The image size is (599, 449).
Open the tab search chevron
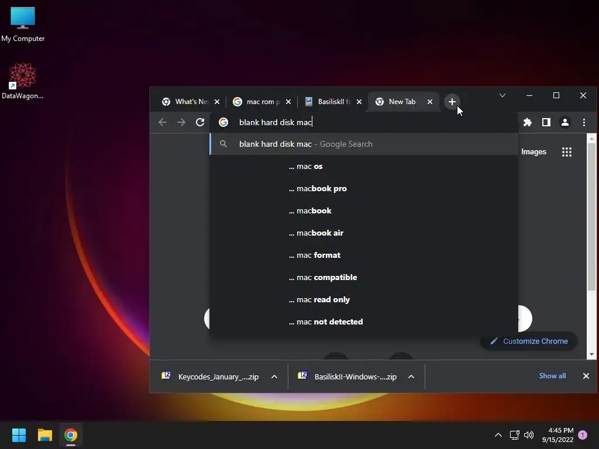point(502,95)
